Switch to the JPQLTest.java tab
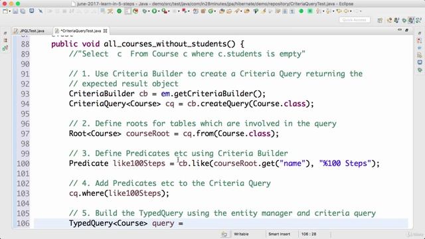425x239 pixels. pyautogui.click(x=29, y=31)
